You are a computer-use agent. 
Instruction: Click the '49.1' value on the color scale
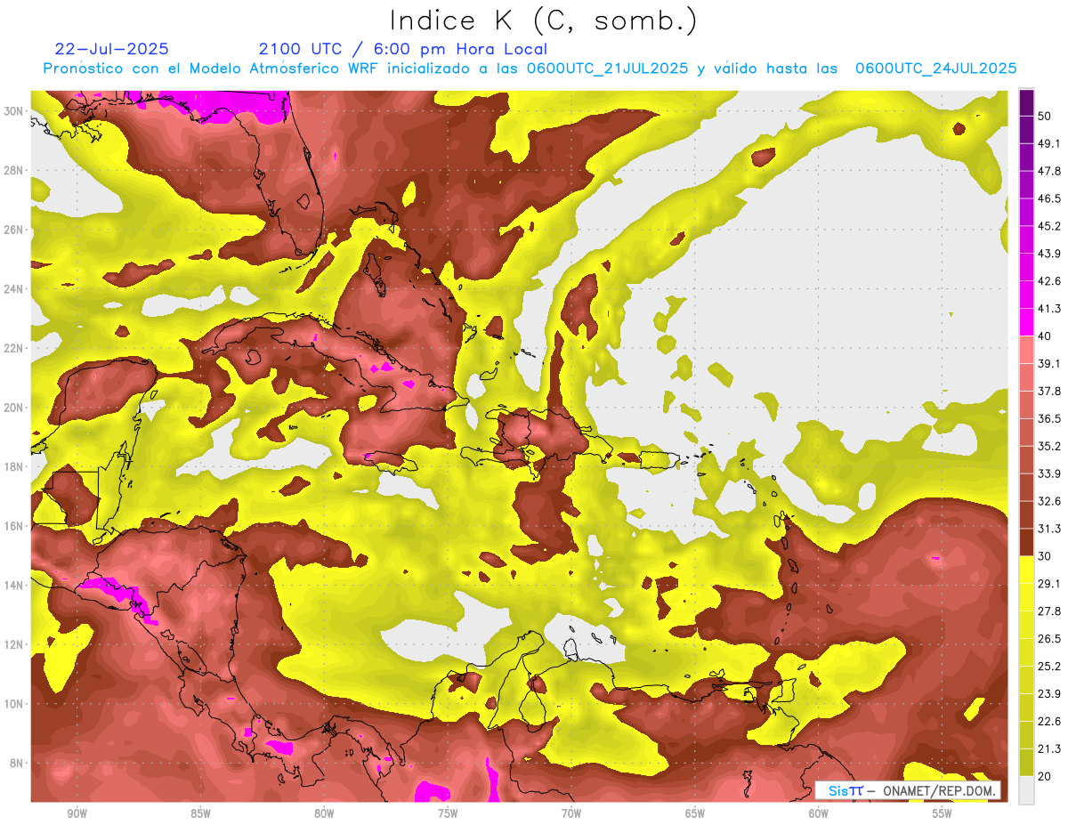pyautogui.click(x=1049, y=143)
